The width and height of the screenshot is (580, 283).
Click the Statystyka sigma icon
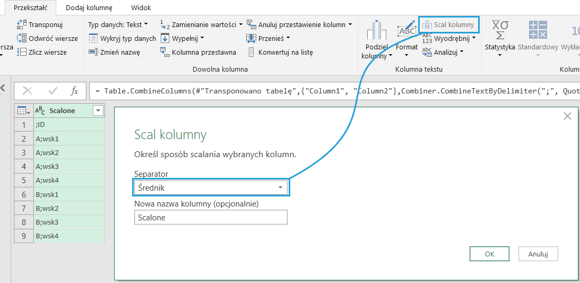click(499, 31)
